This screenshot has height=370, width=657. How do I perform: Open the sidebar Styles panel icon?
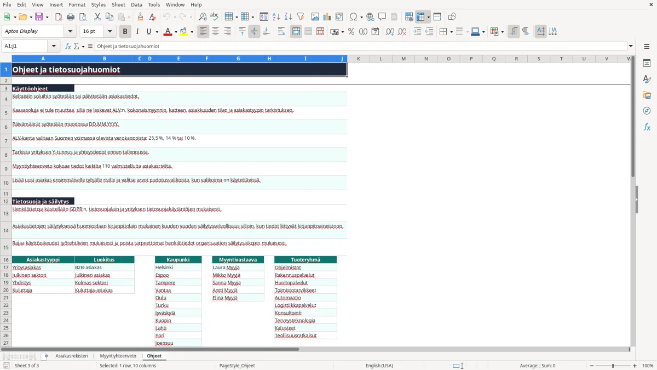[647, 79]
